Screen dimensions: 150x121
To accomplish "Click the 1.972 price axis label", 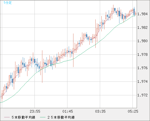I will pyautogui.click(x=142, y=95).
